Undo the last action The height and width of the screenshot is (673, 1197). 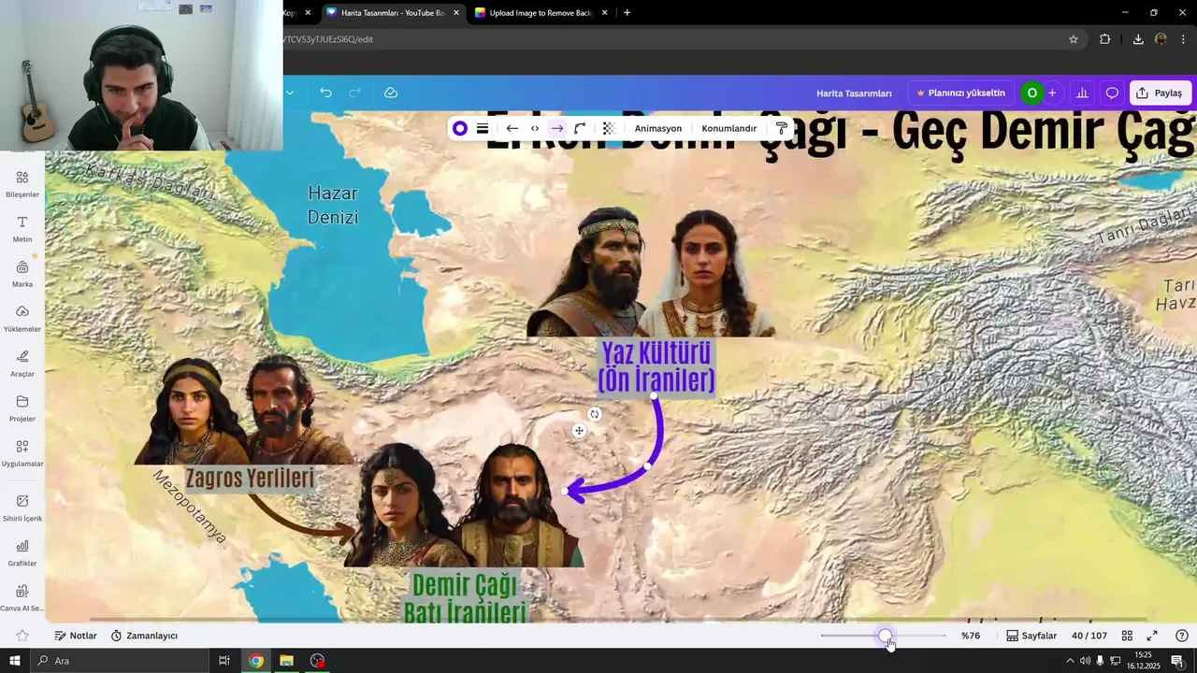point(325,93)
